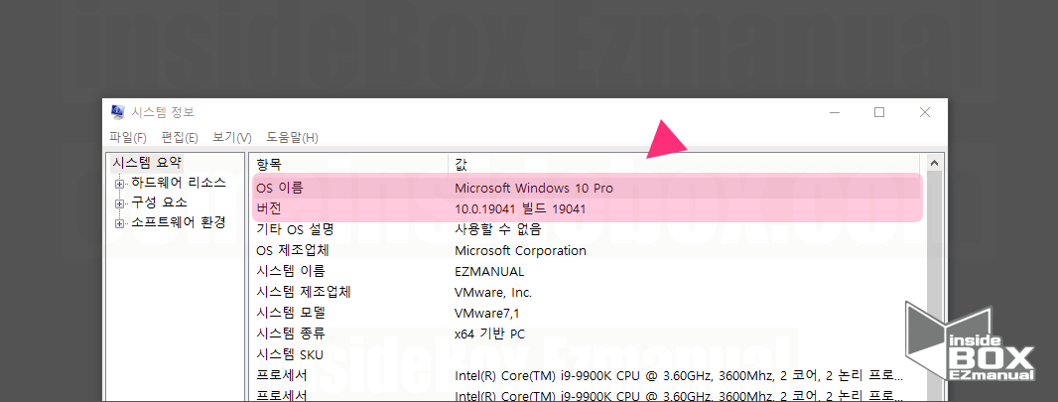Expand the 구성 요소 node
The height and width of the screenshot is (402, 1058).
click(120, 203)
